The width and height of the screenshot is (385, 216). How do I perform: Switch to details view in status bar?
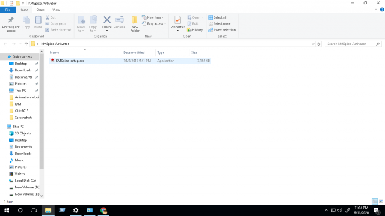[x=375, y=202]
